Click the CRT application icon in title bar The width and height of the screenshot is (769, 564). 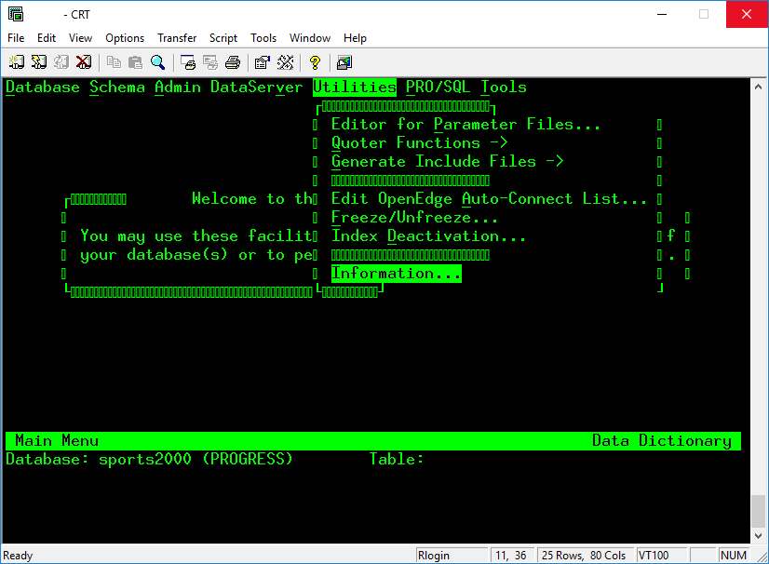point(16,14)
